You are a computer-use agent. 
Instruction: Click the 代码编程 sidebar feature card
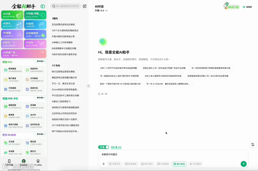click(13, 89)
